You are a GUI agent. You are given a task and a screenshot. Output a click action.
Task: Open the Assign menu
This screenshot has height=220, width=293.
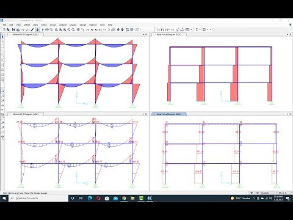[x=53, y=24]
